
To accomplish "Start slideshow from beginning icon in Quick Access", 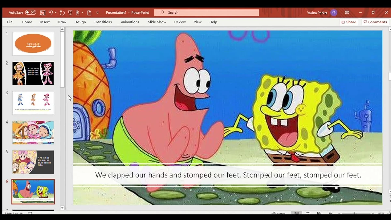I will [70, 13].
